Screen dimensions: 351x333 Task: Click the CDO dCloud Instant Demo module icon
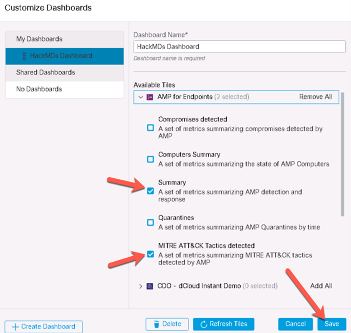[x=150, y=286]
